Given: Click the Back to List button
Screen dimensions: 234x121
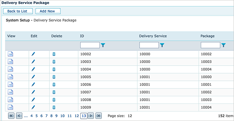Looking at the screenshot, I should (17, 11).
